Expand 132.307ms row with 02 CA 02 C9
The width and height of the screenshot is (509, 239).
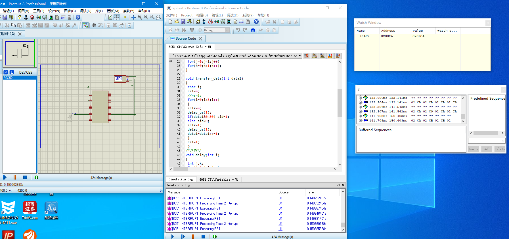click(360, 112)
